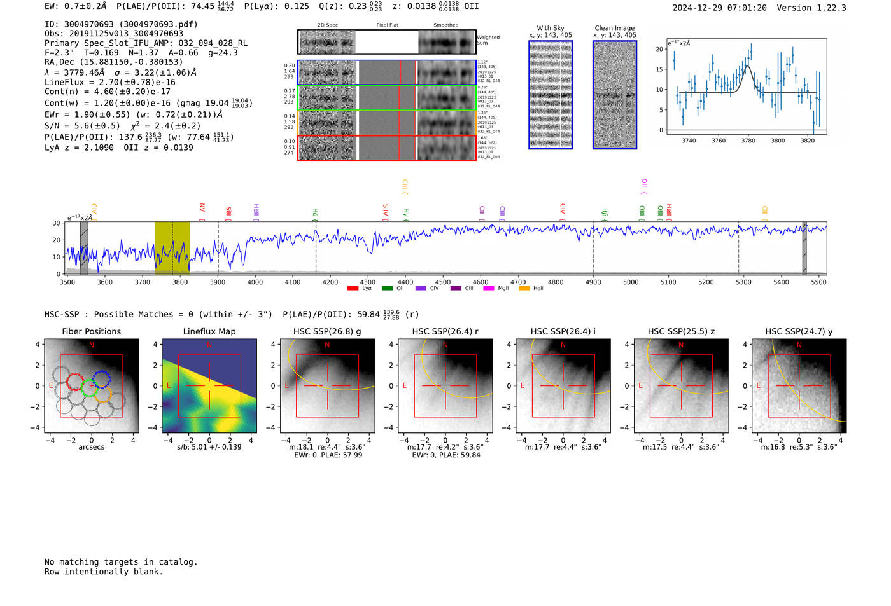
Task: Select the With Sky cutout image
Action: click(551, 95)
